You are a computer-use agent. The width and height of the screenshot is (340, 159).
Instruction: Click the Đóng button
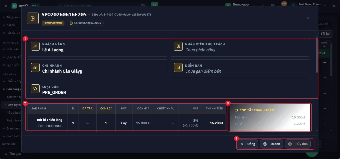pyautogui.click(x=247, y=144)
